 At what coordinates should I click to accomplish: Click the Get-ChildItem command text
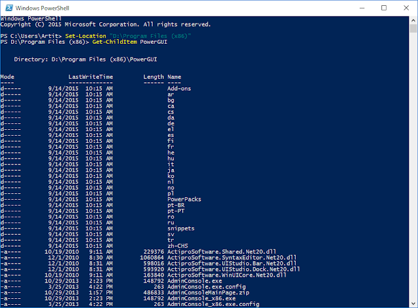(115, 42)
